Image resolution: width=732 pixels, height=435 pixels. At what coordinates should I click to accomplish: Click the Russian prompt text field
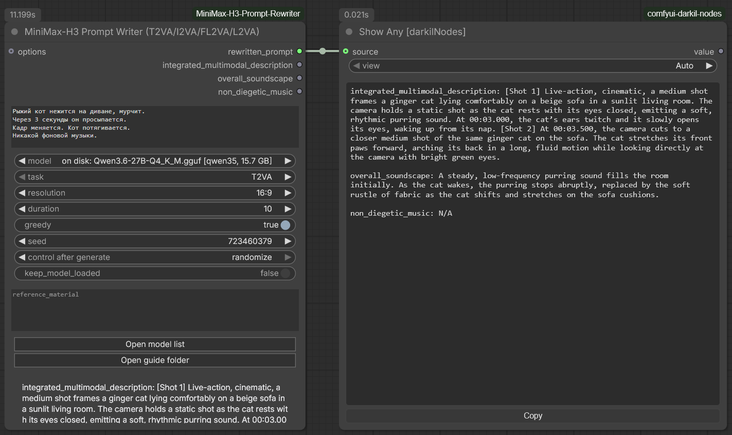tap(155, 127)
